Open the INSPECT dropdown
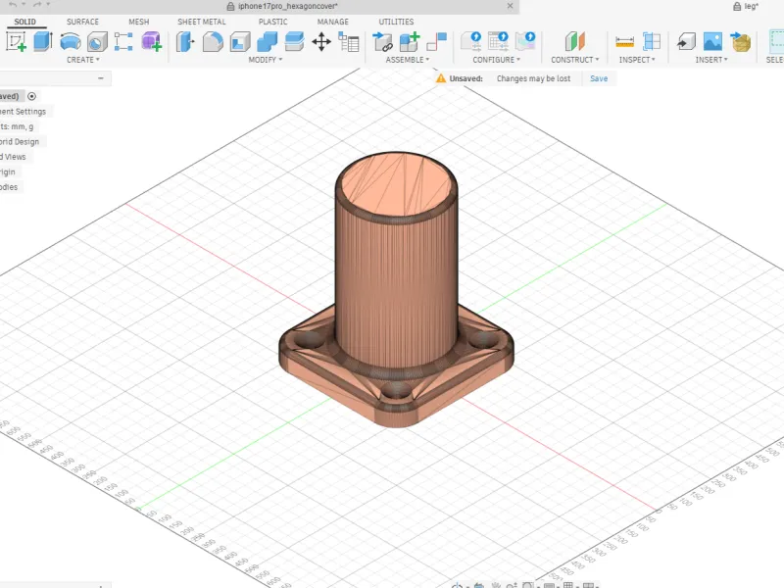The height and width of the screenshot is (588, 784). [637, 60]
